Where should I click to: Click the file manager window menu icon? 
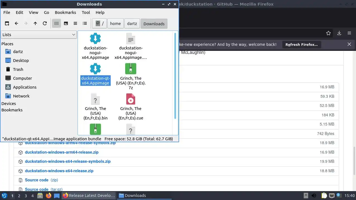[x=4, y=4]
